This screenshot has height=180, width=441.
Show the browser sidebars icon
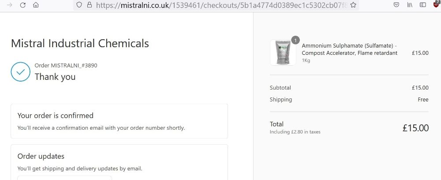click(423, 5)
